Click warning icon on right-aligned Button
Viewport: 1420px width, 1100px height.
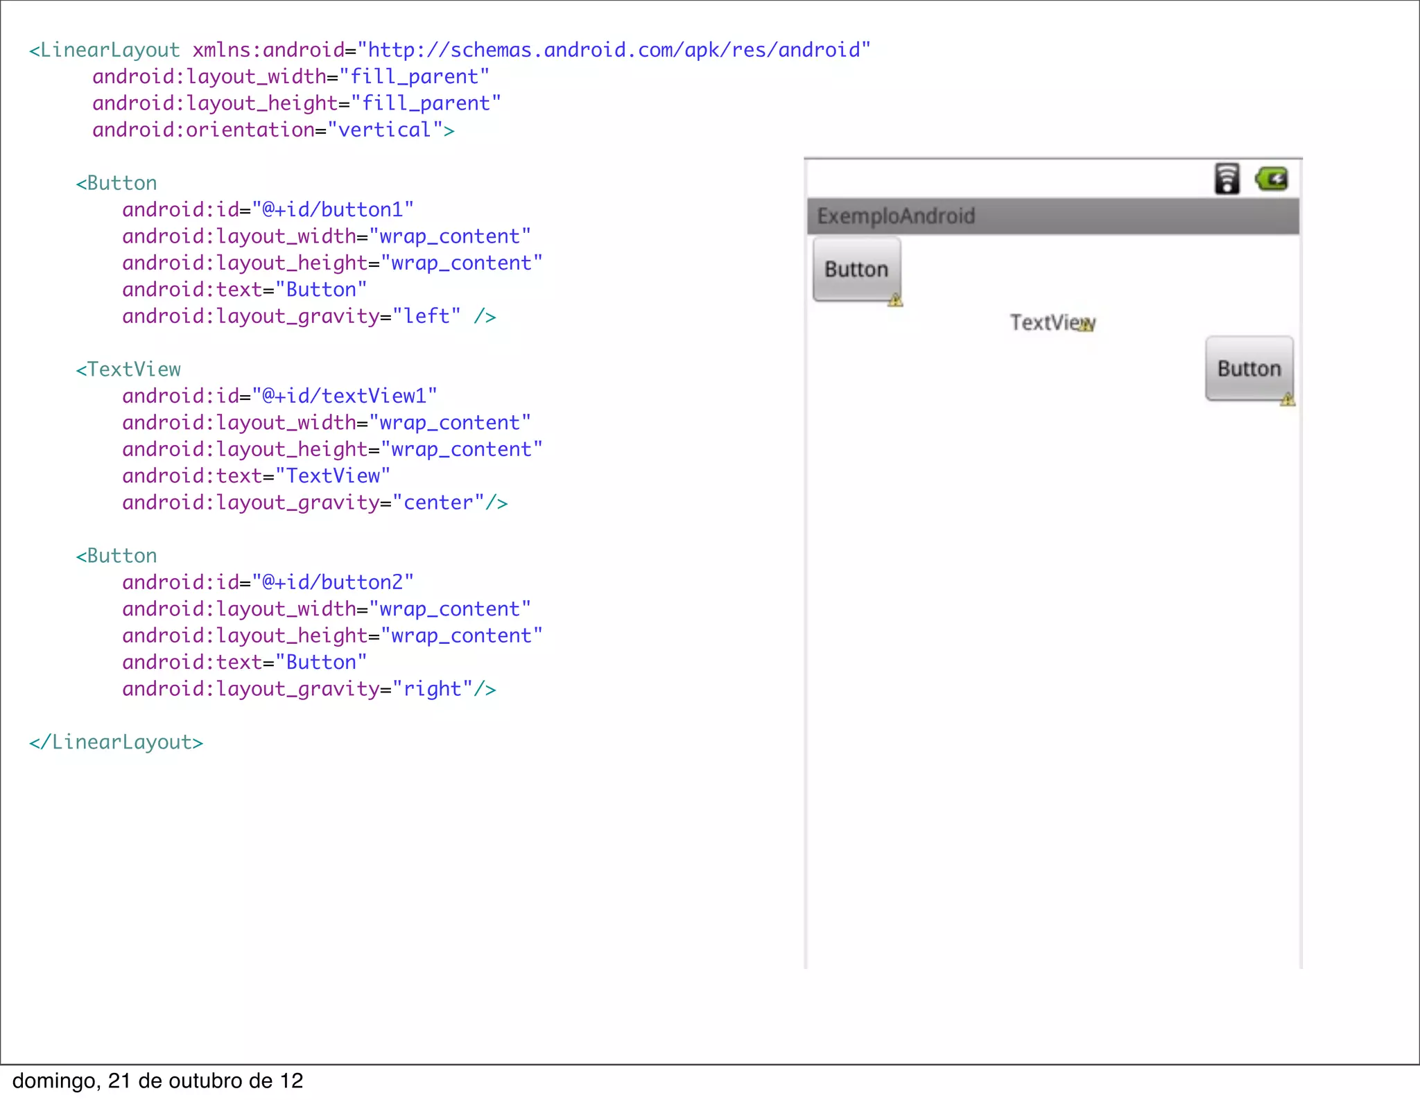1287,399
